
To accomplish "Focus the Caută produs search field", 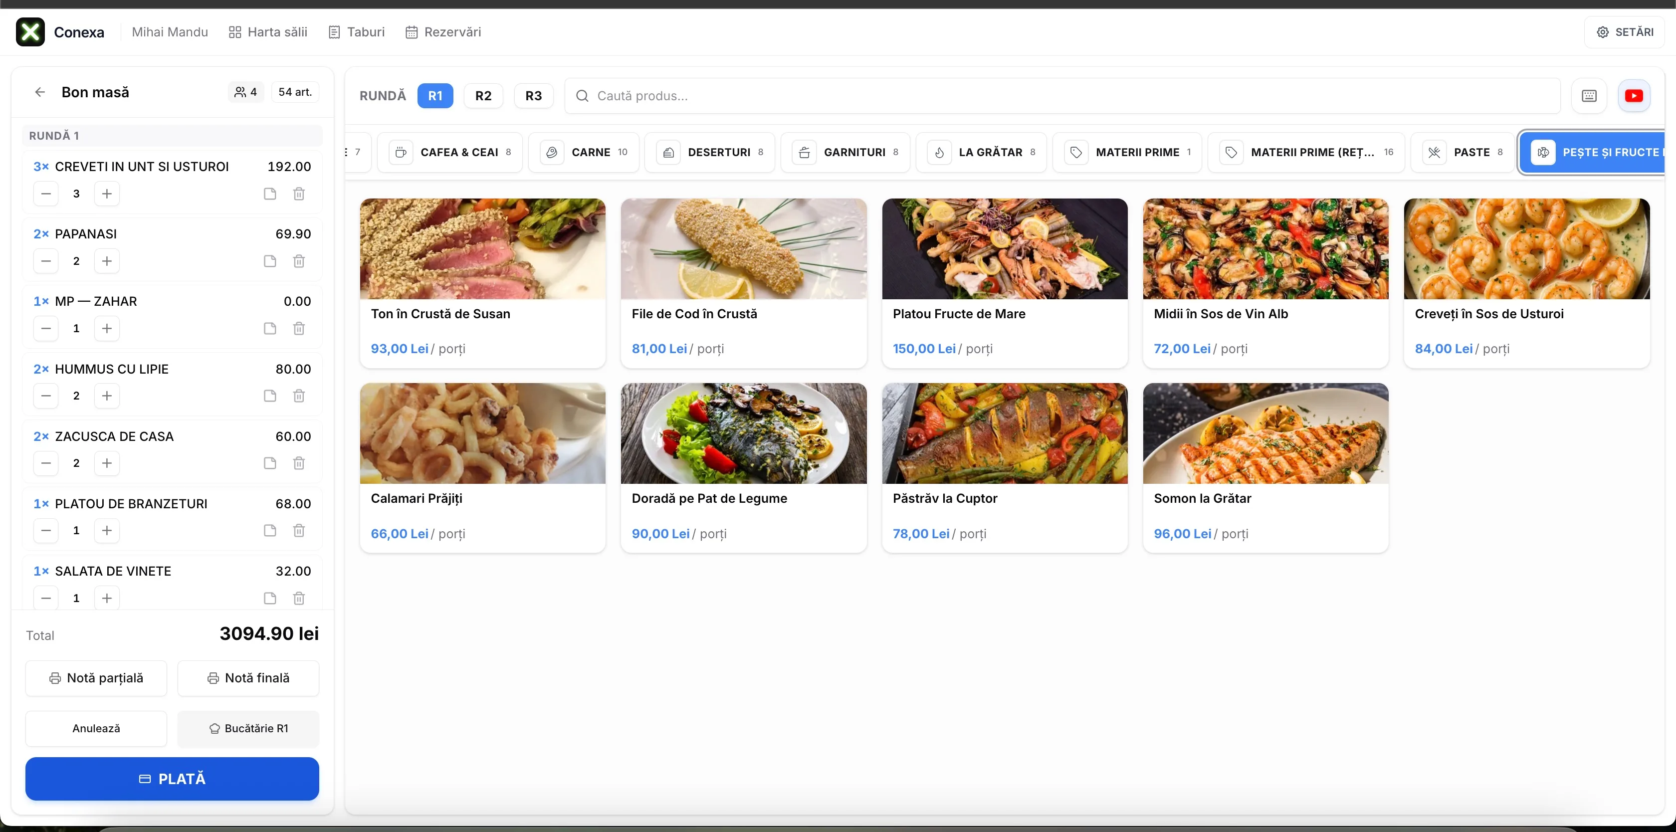I will (1062, 96).
